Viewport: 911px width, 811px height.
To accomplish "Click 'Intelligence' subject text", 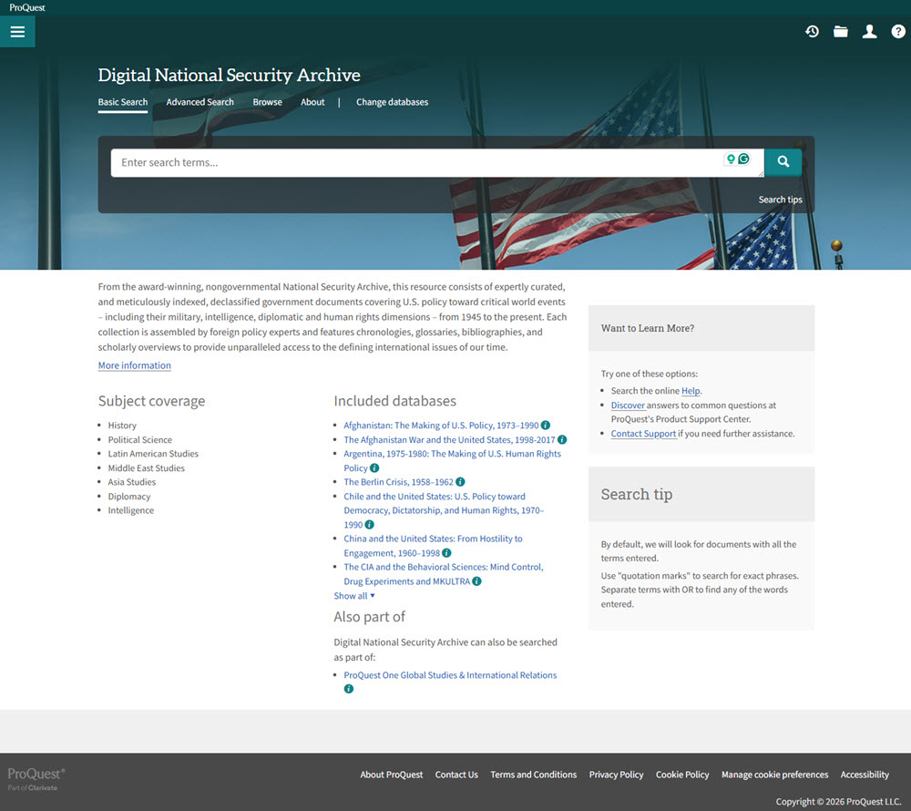I will 130,510.
